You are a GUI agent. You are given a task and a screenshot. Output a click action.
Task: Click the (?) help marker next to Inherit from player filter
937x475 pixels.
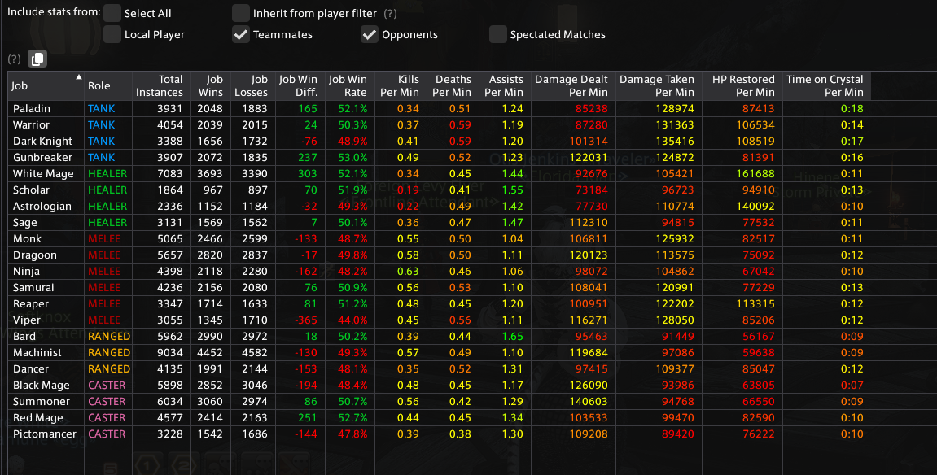(390, 13)
